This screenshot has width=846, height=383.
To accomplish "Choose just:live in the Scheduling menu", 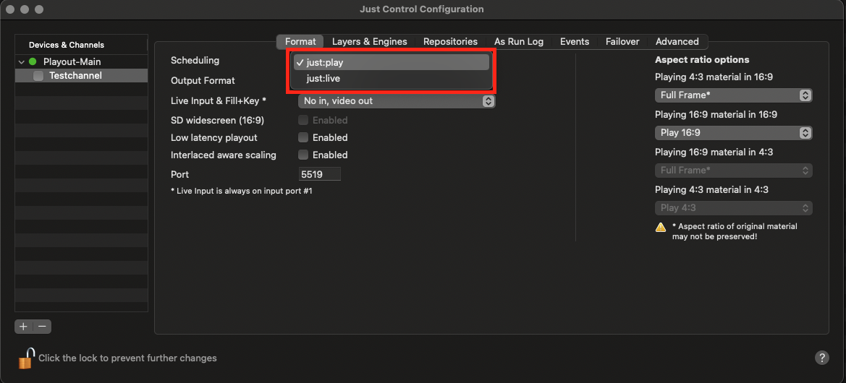I will pyautogui.click(x=392, y=79).
